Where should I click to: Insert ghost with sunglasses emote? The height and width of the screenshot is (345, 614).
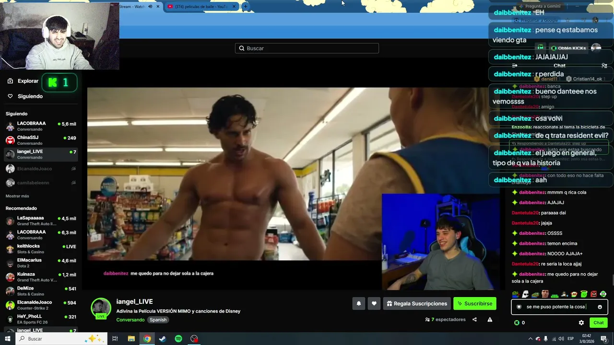pos(525,294)
